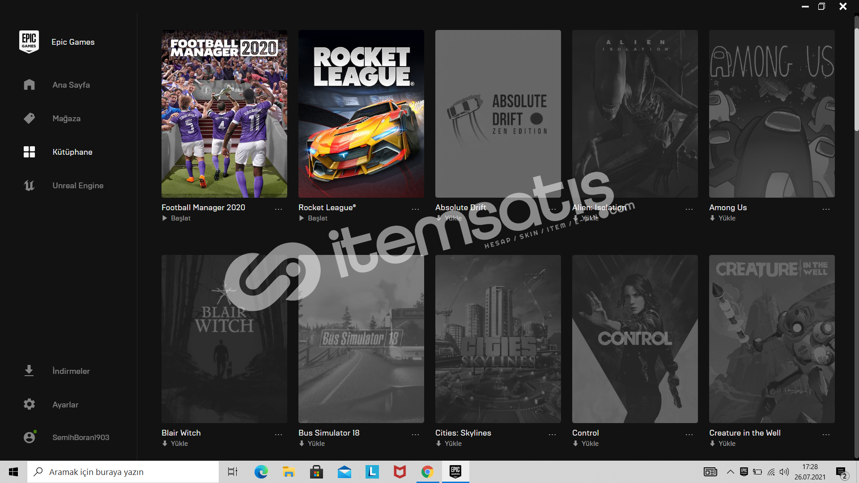Launch Microsoft Edge from the taskbar
The image size is (859, 483).
coord(261,472)
